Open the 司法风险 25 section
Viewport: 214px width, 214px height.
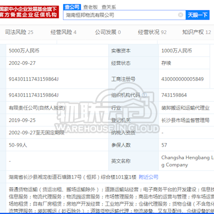(19, 32)
